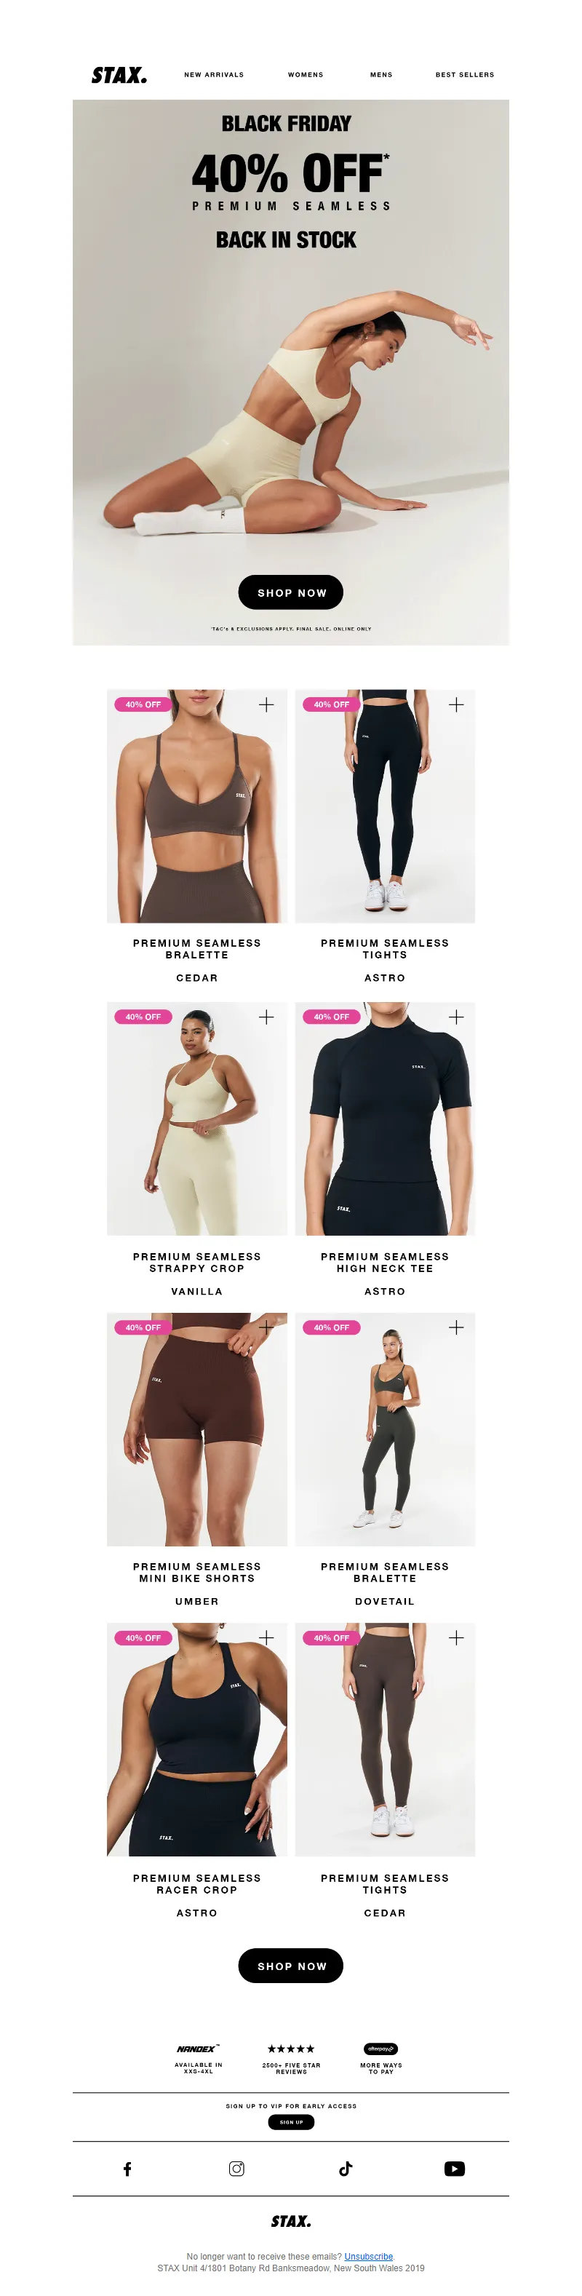Click the STAX logo in header
The height and width of the screenshot is (2296, 582).
click(119, 75)
